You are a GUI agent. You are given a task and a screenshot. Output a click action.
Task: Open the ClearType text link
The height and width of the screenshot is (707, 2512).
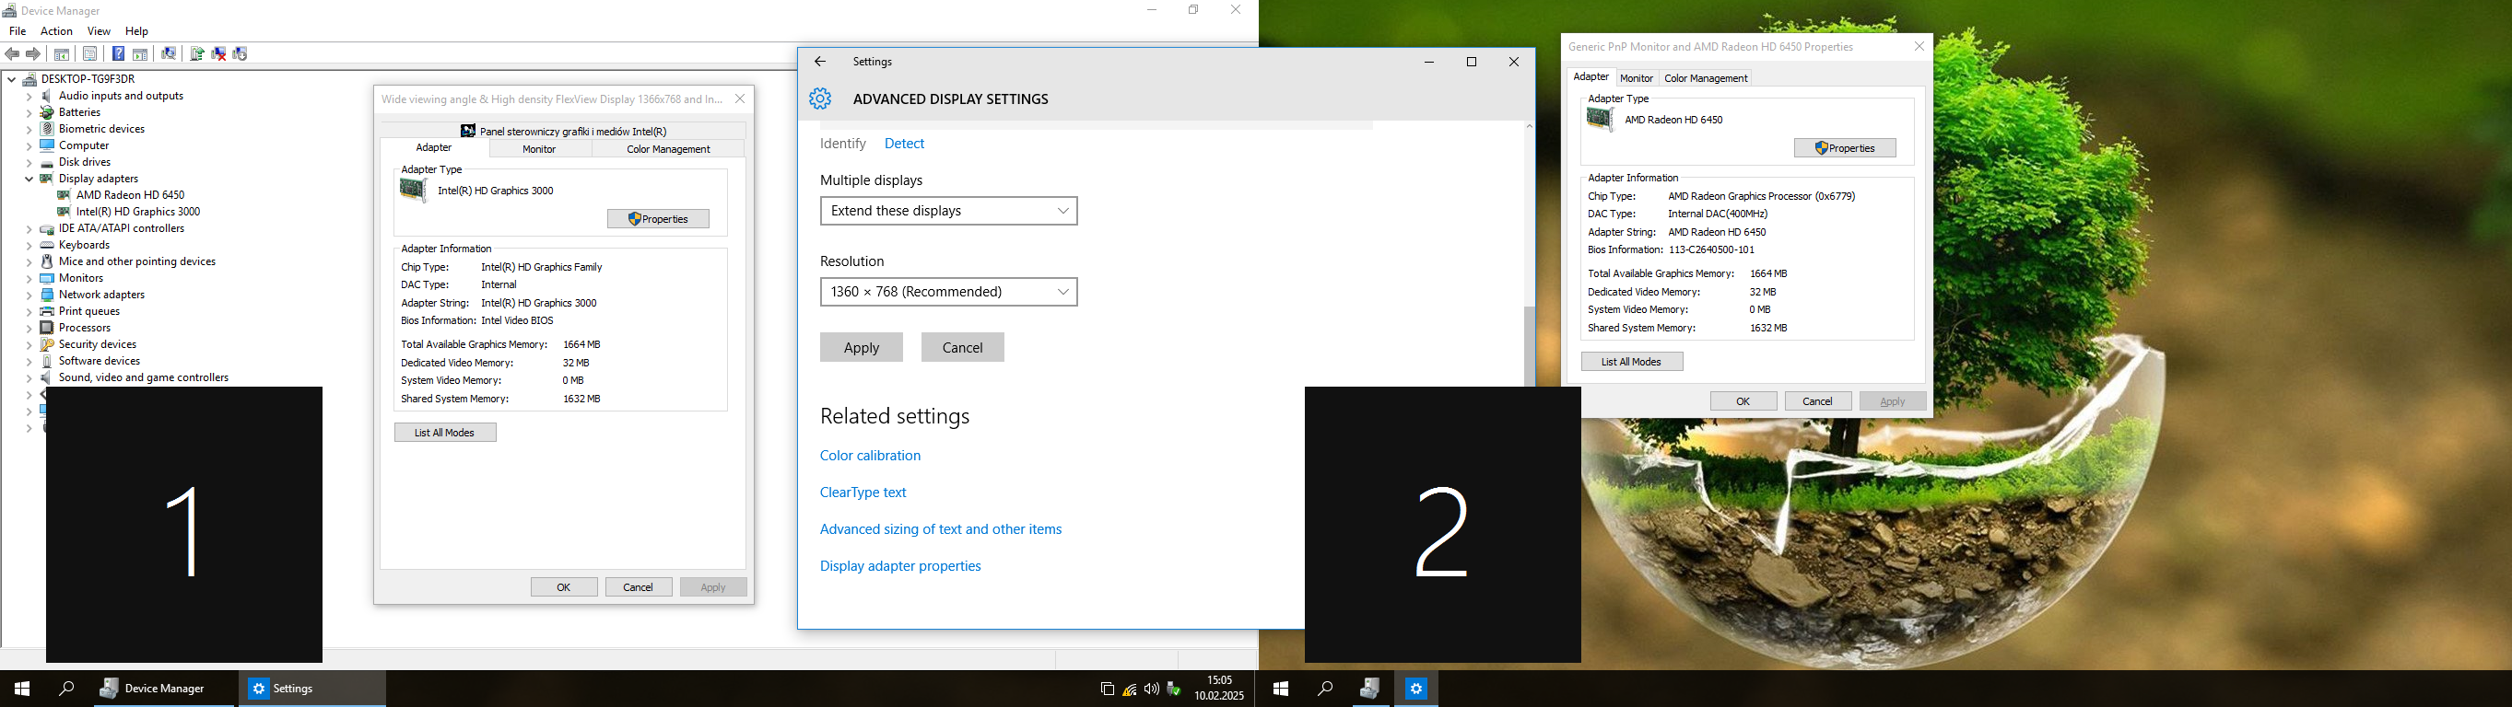pos(863,493)
